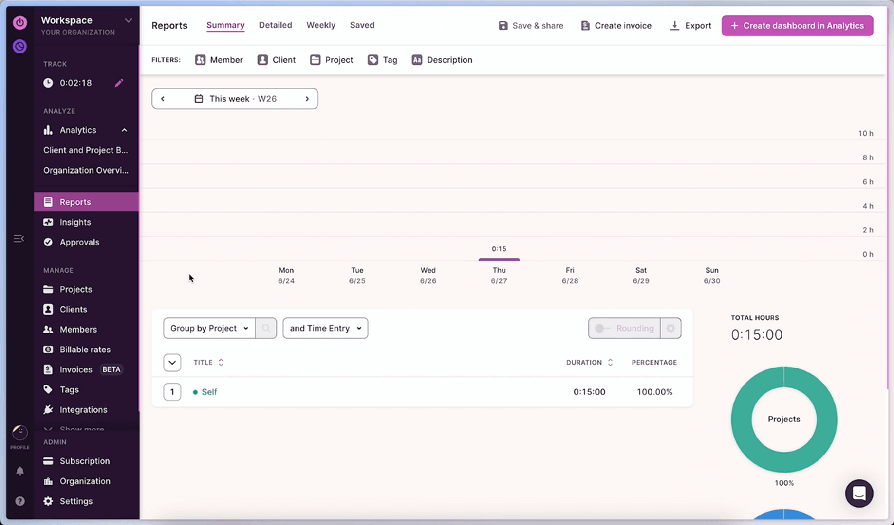Viewport: 894px width, 525px height.
Task: Open the Integrations page
Action: [83, 409]
